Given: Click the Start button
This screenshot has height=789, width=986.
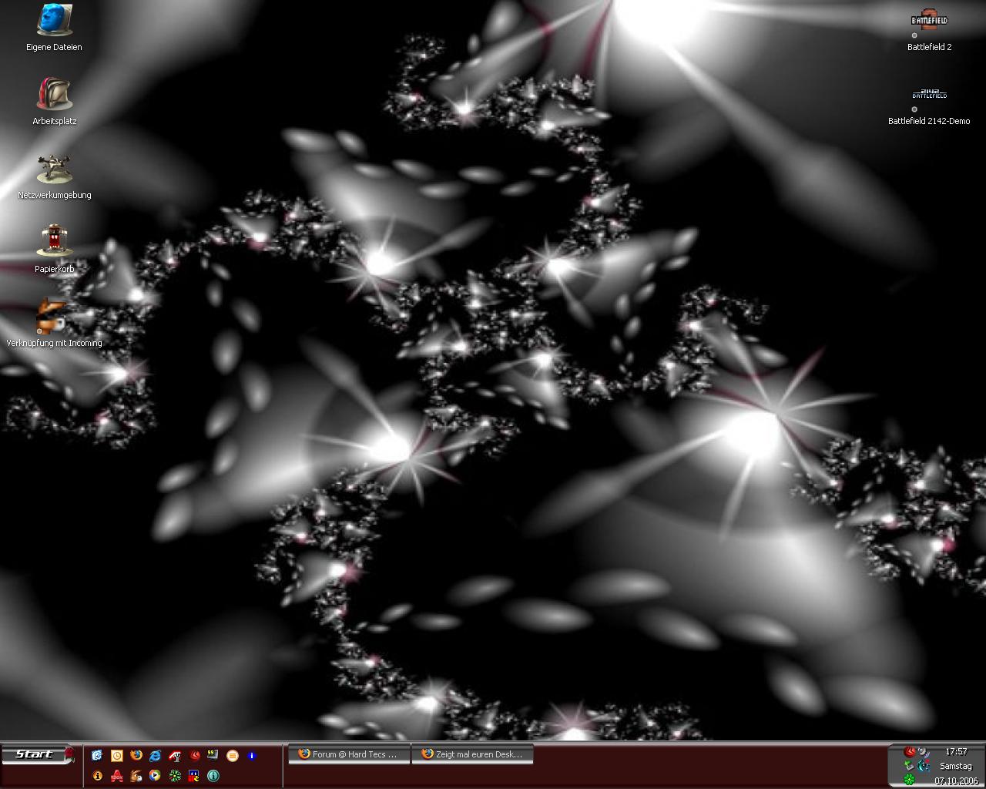Looking at the screenshot, I should (37, 754).
